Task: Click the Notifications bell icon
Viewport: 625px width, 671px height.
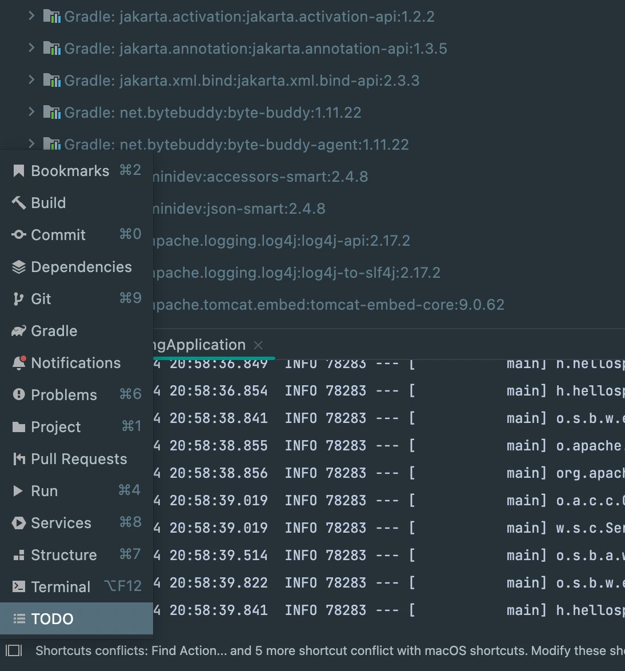Action: coord(19,363)
